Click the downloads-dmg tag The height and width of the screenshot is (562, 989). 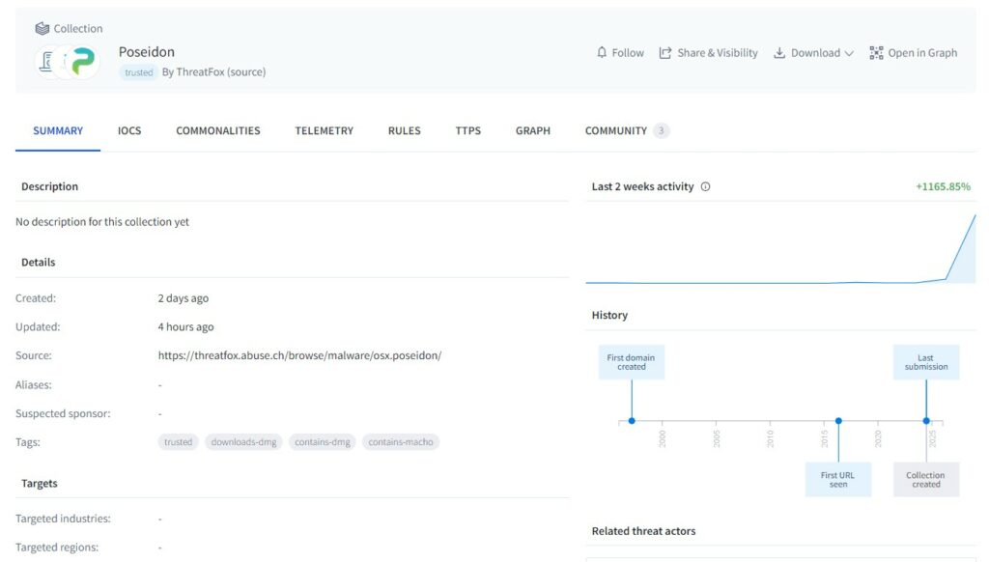[x=242, y=442]
